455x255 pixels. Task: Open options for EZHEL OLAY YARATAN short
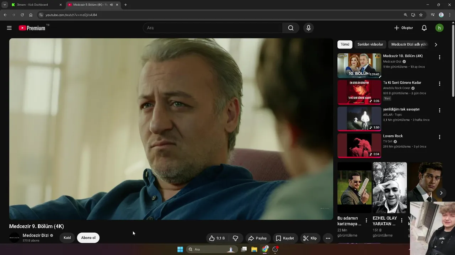(402, 220)
